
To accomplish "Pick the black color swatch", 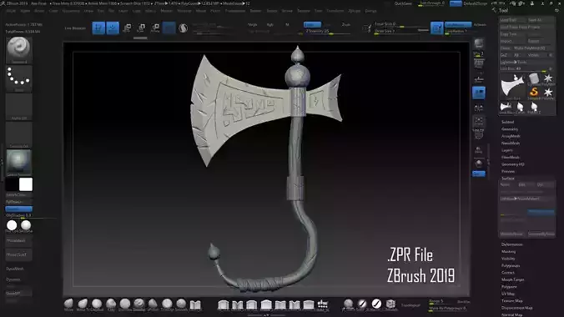I will coord(13,184).
